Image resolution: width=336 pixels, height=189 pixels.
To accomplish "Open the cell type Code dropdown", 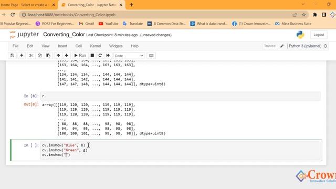I will point(129,56).
